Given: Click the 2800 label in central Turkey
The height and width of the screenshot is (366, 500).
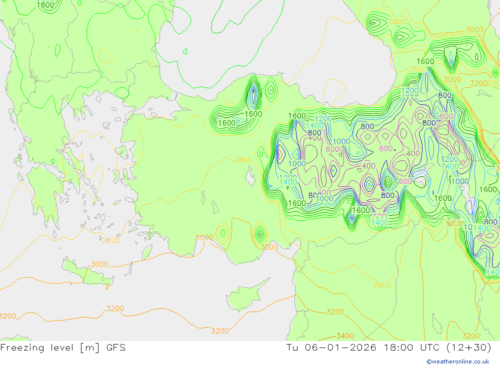Looking at the screenshot, I should point(243,160).
